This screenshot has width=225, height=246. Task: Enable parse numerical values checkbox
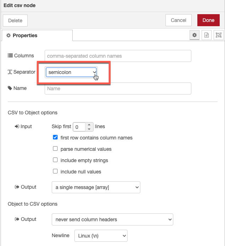coord(55,149)
